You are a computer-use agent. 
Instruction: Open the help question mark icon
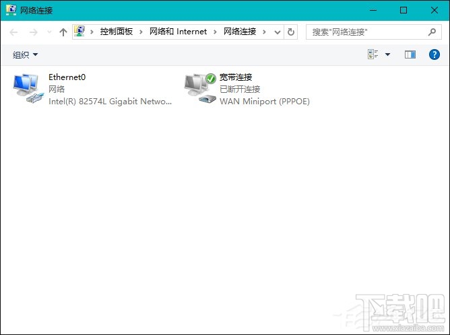(435, 54)
